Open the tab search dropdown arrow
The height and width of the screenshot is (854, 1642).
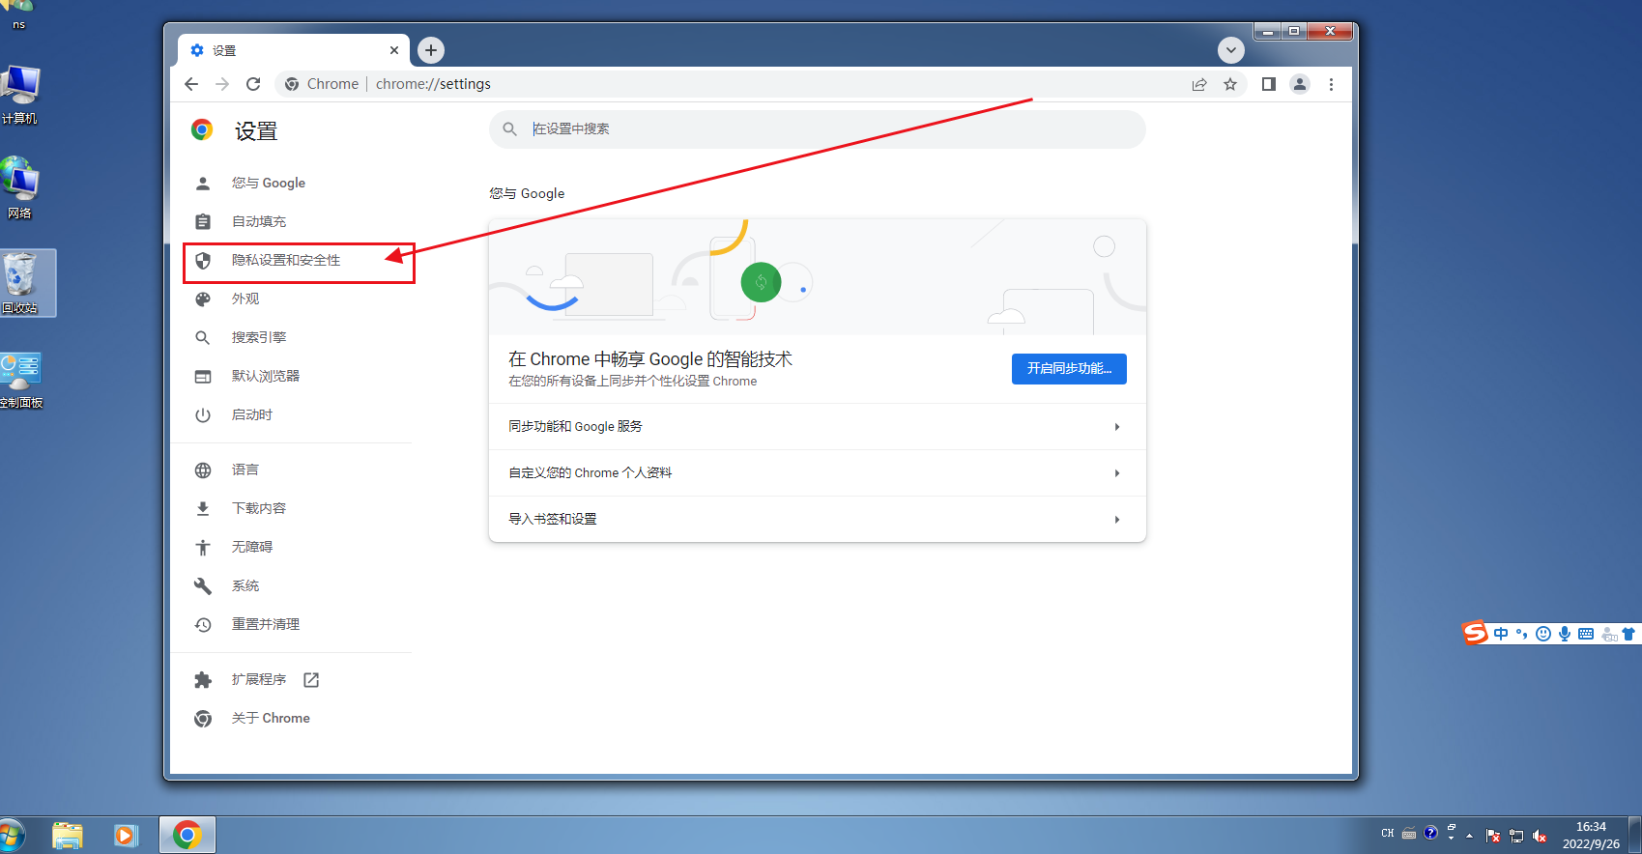1230,50
